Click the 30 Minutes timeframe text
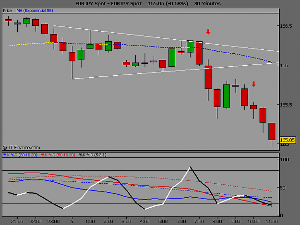300x225 pixels. [x=207, y=4]
